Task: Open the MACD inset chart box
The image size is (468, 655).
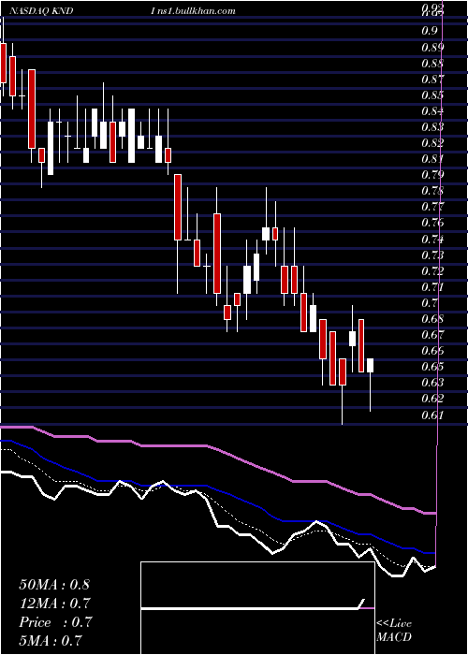Action: pos(257,608)
